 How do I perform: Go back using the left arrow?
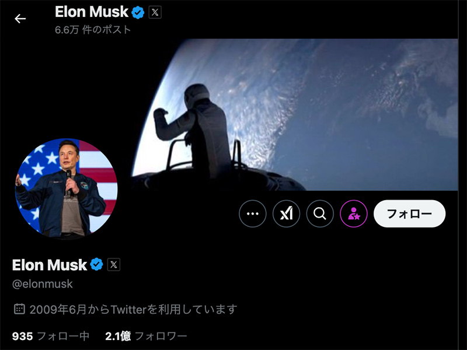tap(20, 19)
